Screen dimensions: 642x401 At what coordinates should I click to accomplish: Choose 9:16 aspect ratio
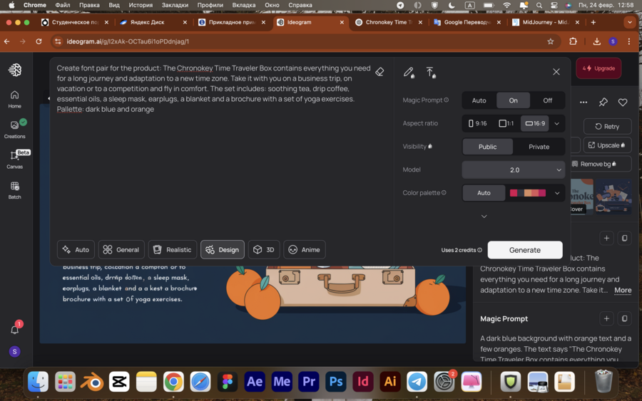pyautogui.click(x=478, y=123)
